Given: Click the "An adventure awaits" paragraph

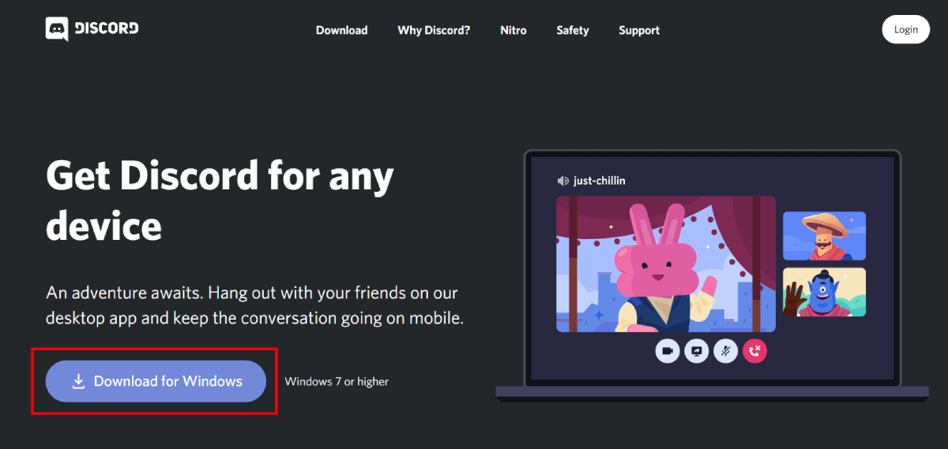Looking at the screenshot, I should pos(254,306).
